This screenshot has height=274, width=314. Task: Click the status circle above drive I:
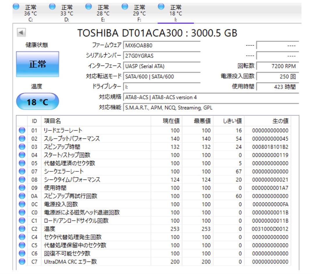(161, 6)
